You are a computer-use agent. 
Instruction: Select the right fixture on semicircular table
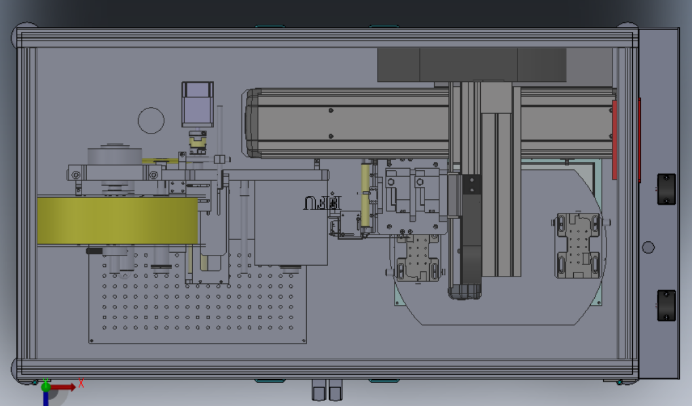pos(579,245)
